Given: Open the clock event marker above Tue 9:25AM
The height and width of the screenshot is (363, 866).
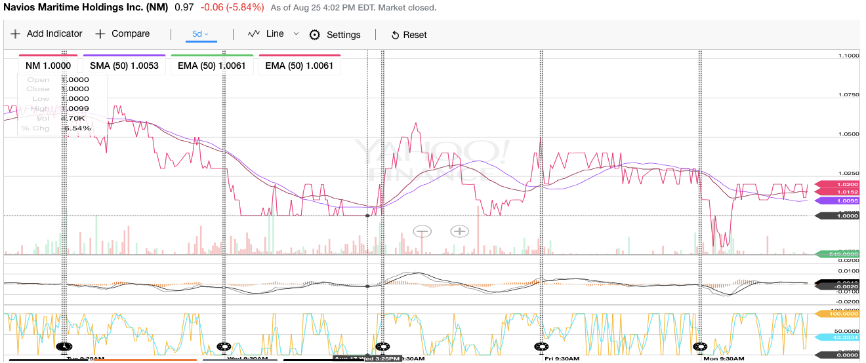Looking at the screenshot, I should pos(64,347).
